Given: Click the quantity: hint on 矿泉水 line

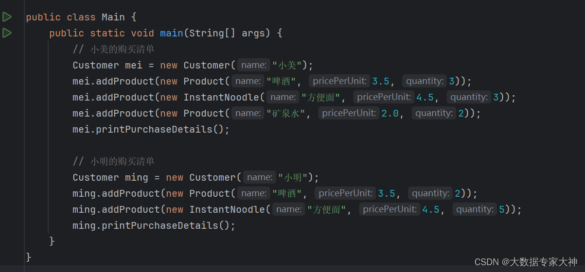Looking at the screenshot, I should (434, 113).
